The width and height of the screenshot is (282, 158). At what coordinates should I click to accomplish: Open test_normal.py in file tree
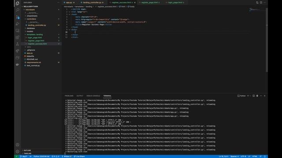33,65
